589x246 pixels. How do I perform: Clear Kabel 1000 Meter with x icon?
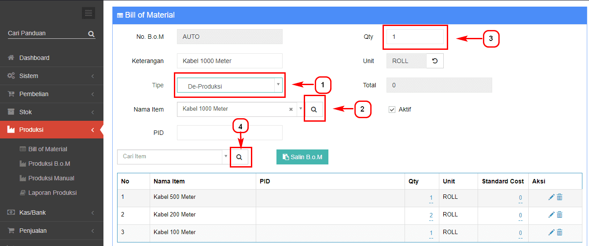(x=291, y=109)
